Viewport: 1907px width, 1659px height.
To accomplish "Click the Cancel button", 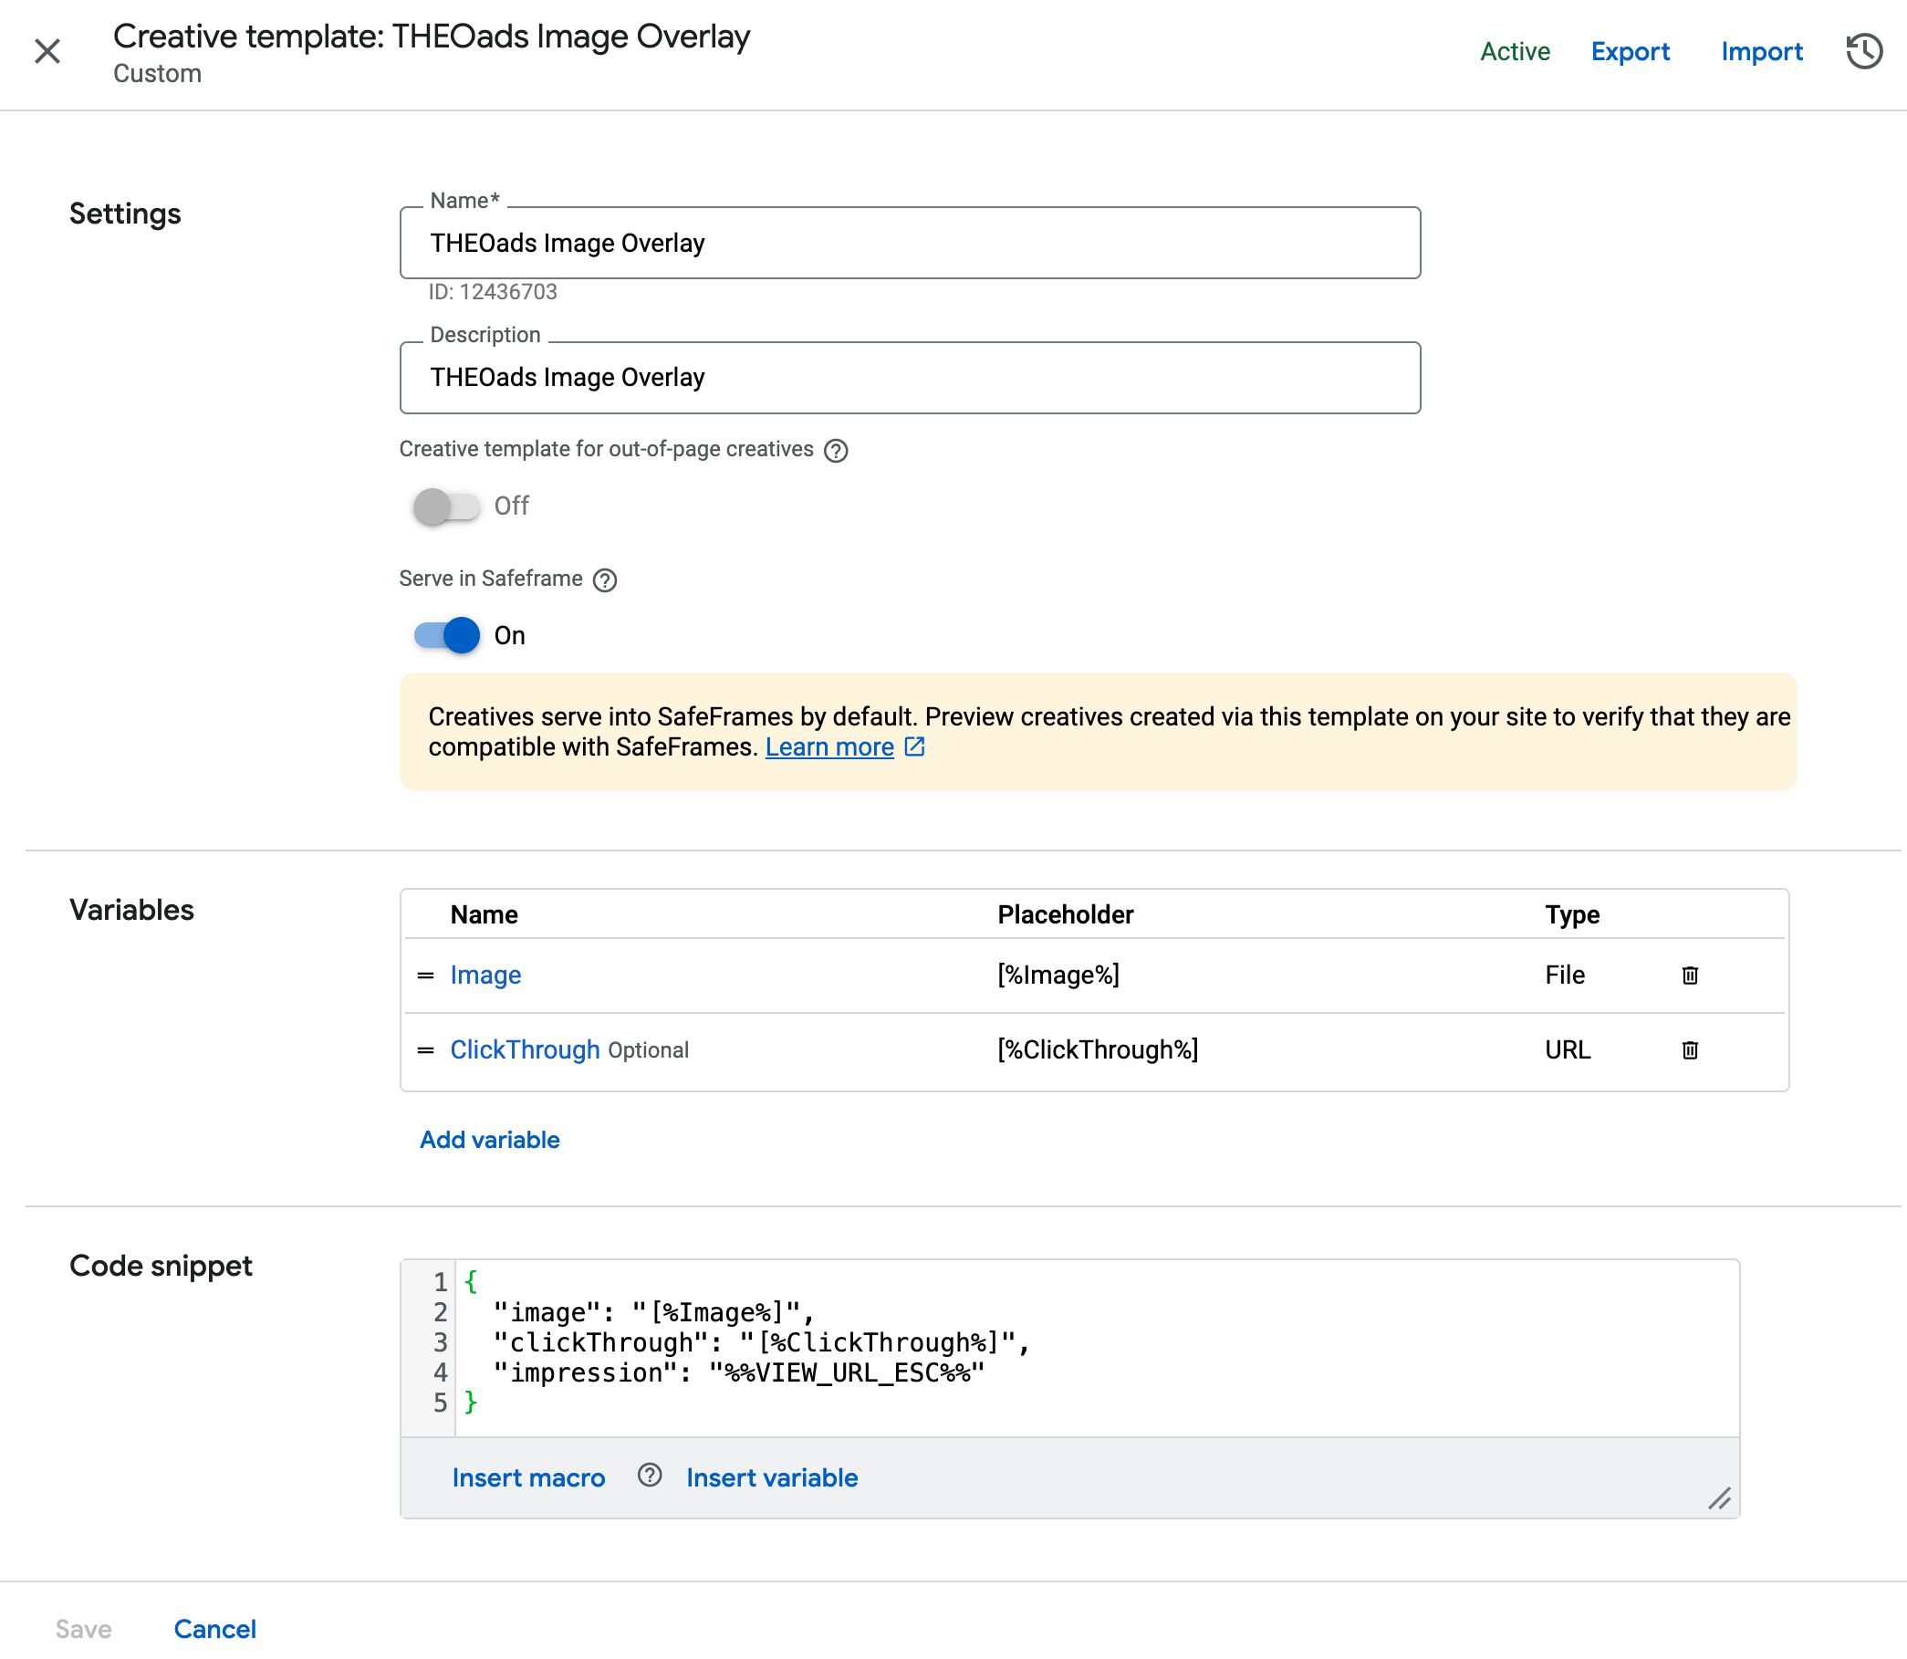I will 214,1629.
